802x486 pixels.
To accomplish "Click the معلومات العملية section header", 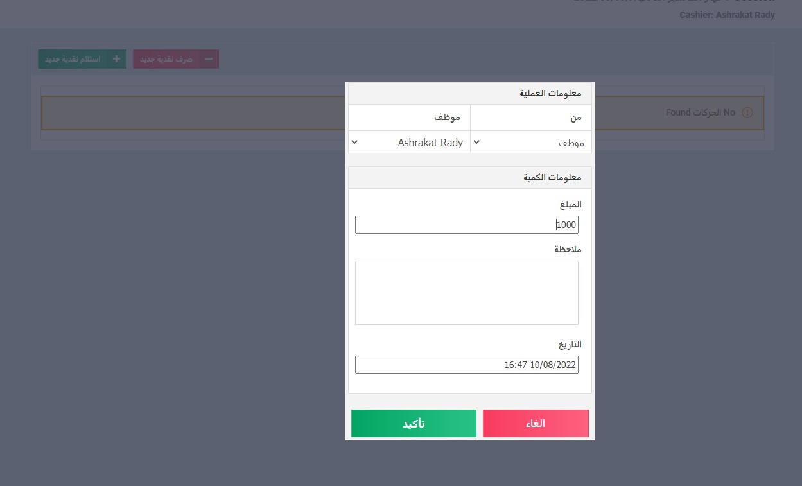I will coord(470,94).
